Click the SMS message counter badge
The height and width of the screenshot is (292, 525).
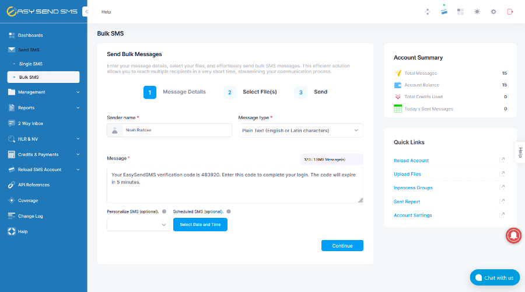pos(332,159)
